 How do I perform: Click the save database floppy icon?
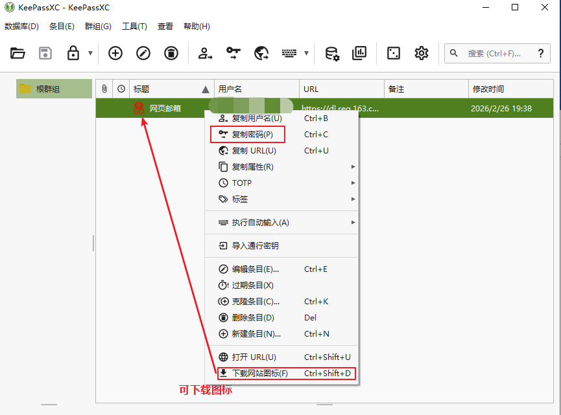45,54
